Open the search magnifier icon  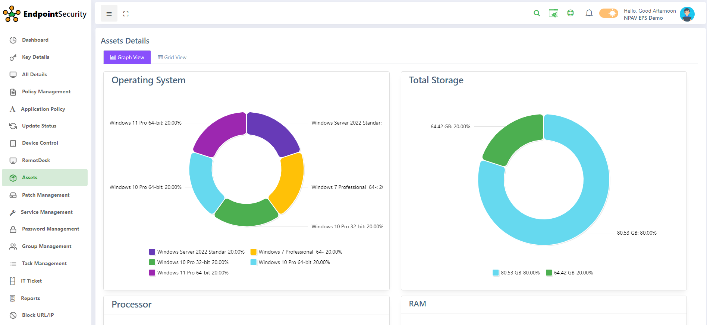click(x=537, y=13)
